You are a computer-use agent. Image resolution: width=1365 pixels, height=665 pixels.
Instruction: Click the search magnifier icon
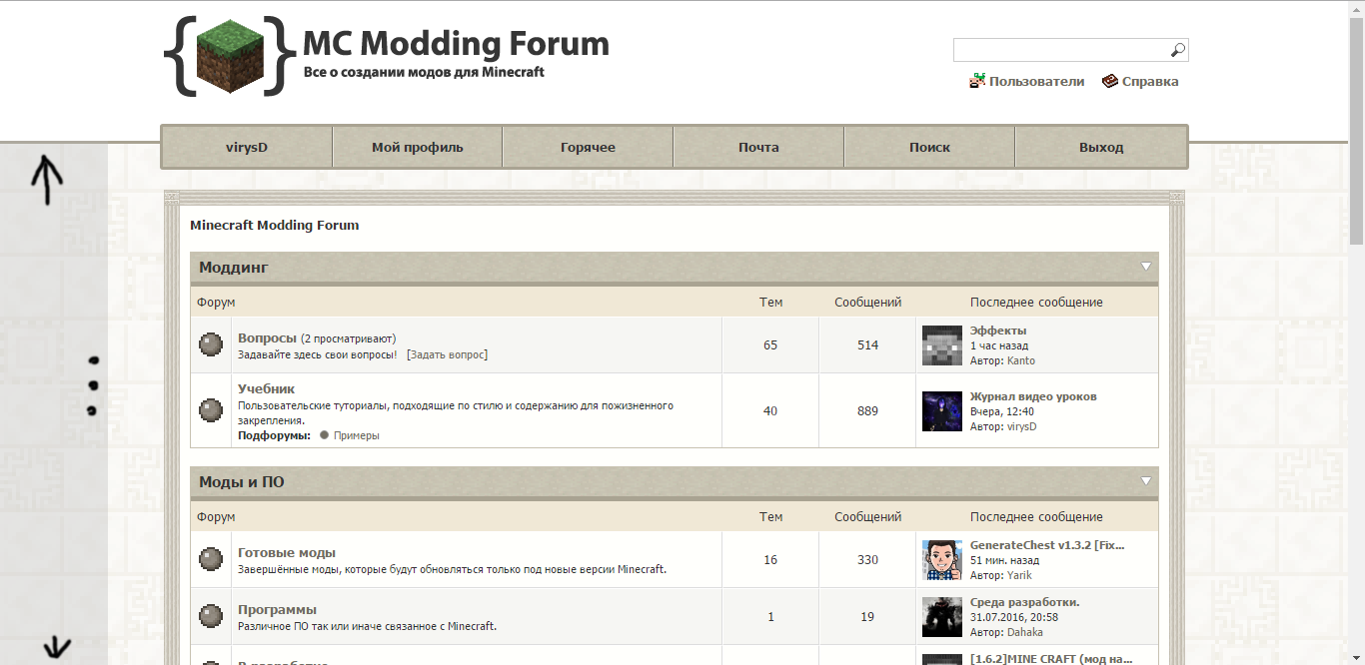(1178, 50)
